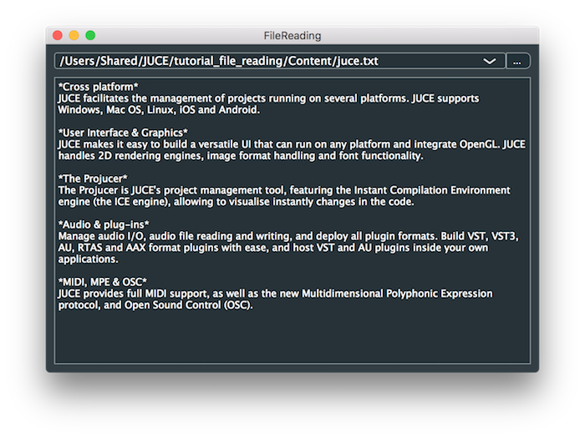The image size is (585, 438).
Task: Click empty area below the text content
Action: point(292,338)
